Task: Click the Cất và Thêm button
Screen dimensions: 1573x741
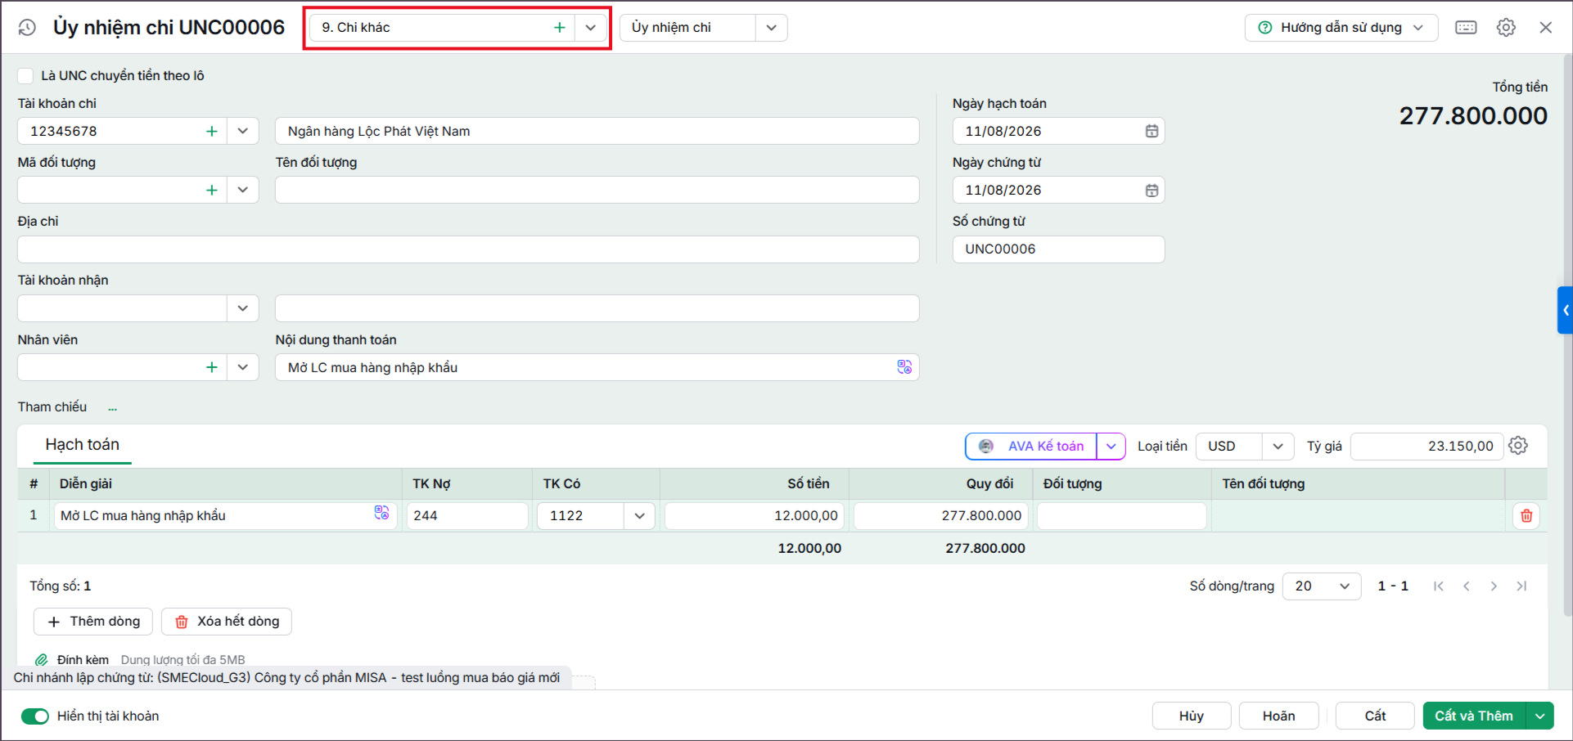Action: tap(1474, 716)
